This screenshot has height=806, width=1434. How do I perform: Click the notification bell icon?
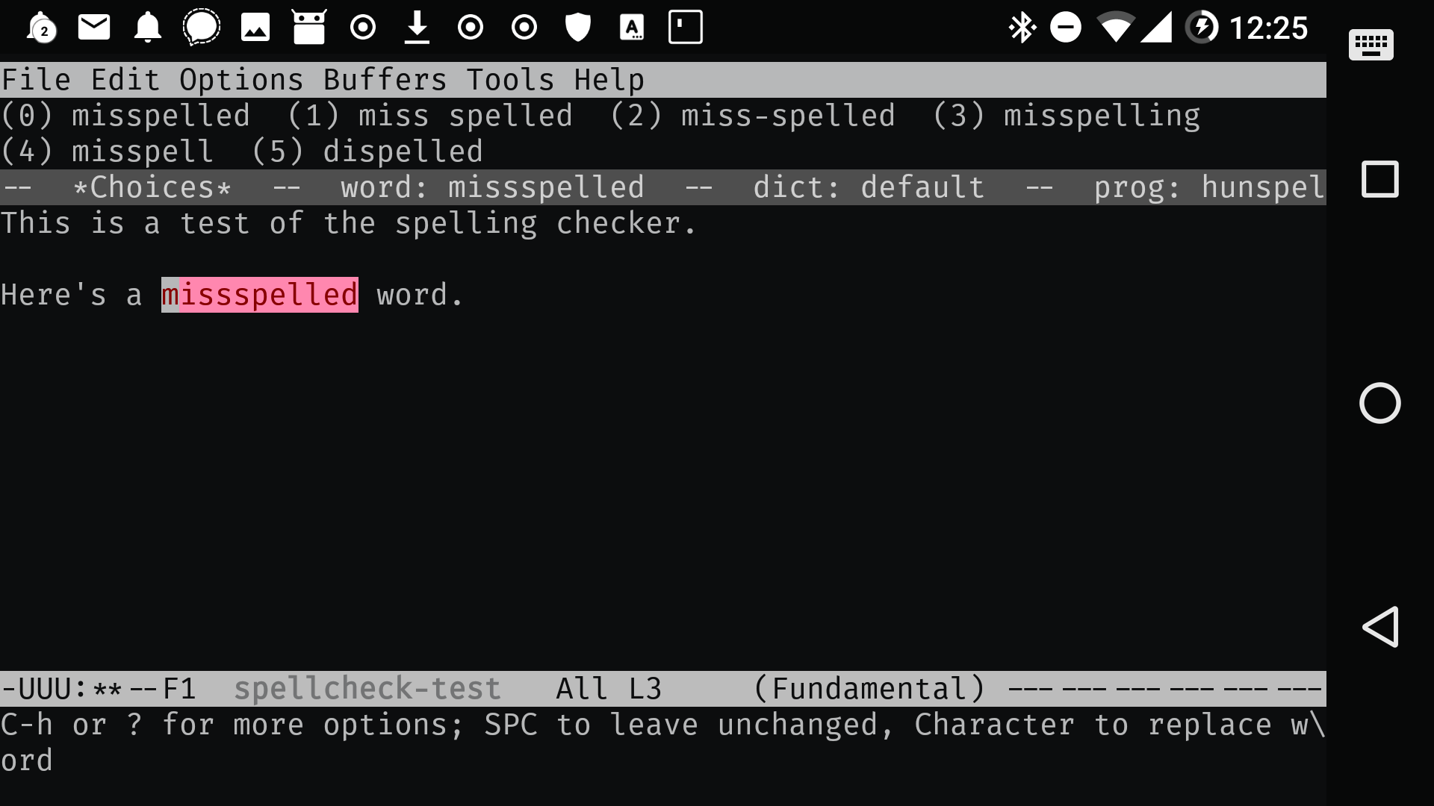click(148, 27)
